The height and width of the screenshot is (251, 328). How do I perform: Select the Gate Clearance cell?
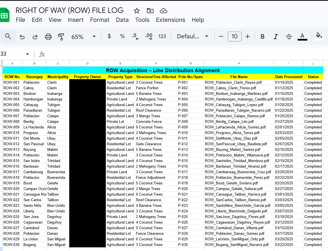[x=156, y=144]
